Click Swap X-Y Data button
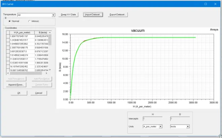The height and width of the screenshot is (138, 222). coord(68,14)
